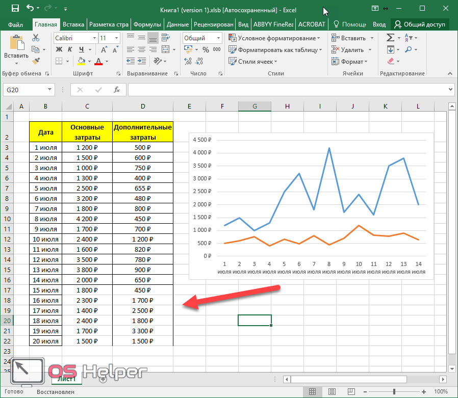
Task: Click the Increase Font Size icon
Action: coord(105,50)
